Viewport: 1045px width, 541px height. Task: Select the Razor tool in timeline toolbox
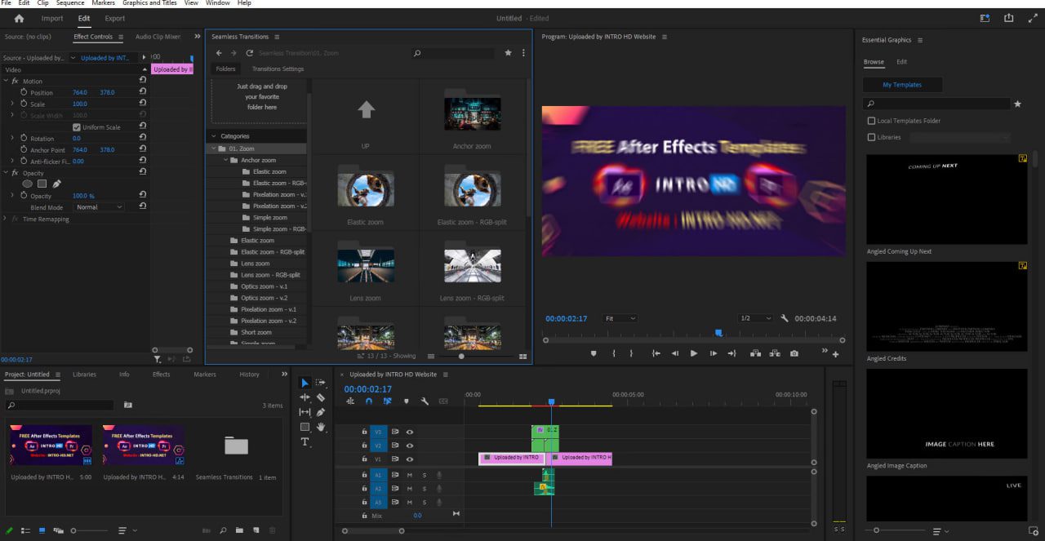click(x=321, y=397)
